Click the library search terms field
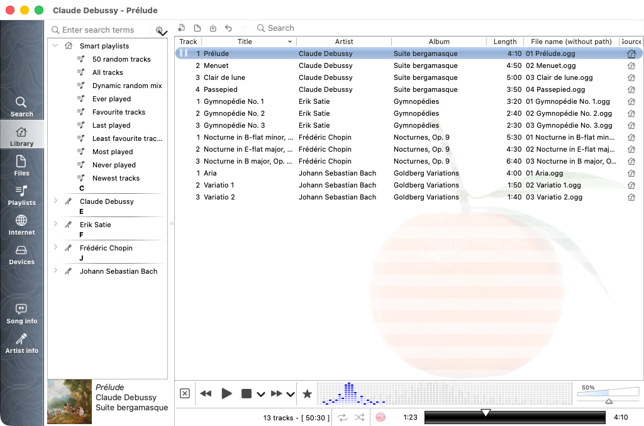Image resolution: width=644 pixels, height=426 pixels. [100, 30]
